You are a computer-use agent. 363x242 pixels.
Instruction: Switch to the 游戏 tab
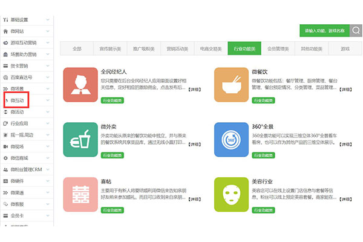(345, 48)
